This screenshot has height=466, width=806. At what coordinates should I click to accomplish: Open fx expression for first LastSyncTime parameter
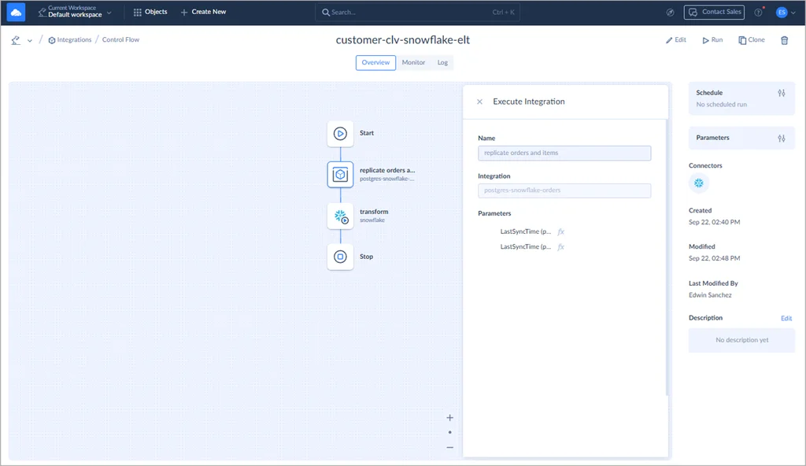point(560,232)
